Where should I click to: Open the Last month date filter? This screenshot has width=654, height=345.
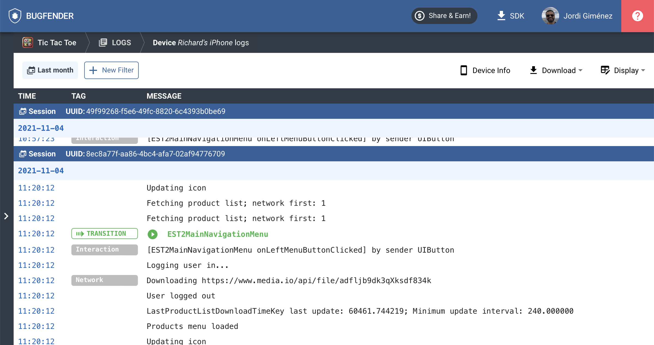click(50, 70)
